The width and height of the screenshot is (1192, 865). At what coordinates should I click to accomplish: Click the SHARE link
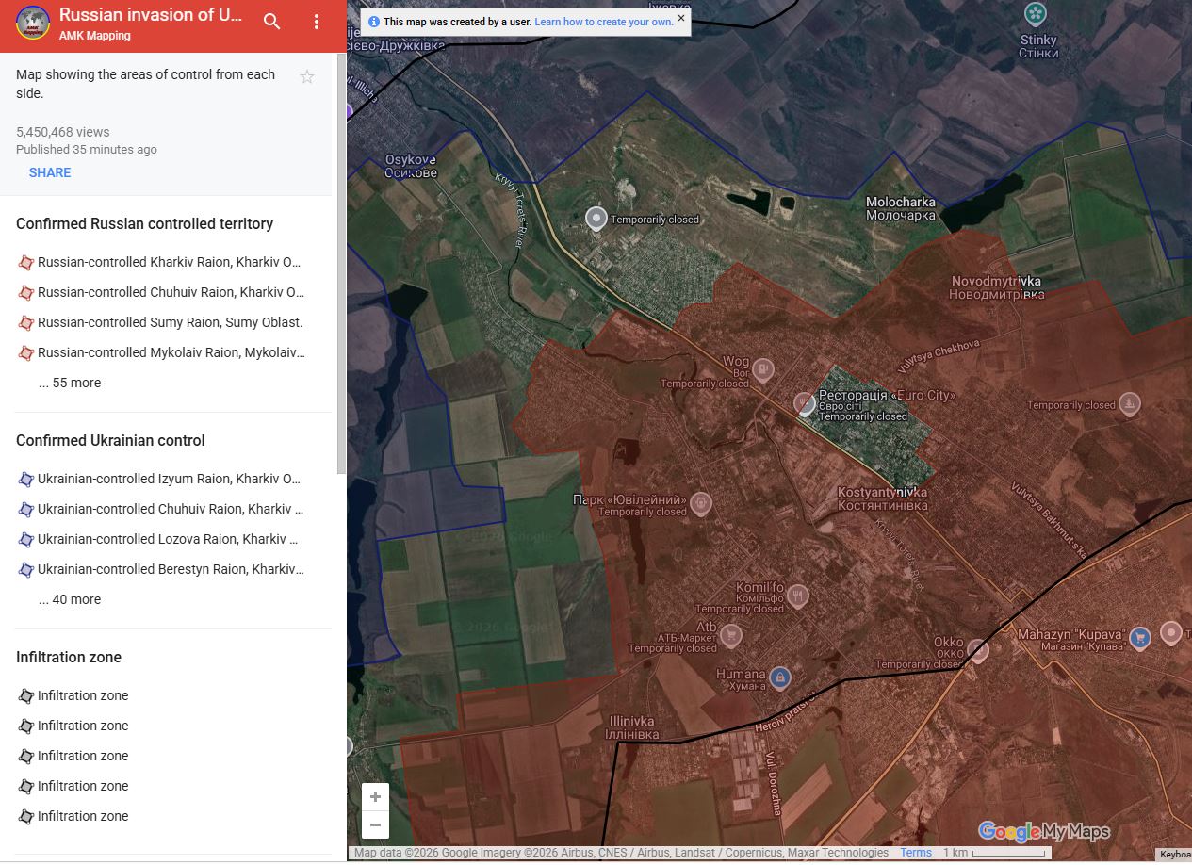(50, 172)
